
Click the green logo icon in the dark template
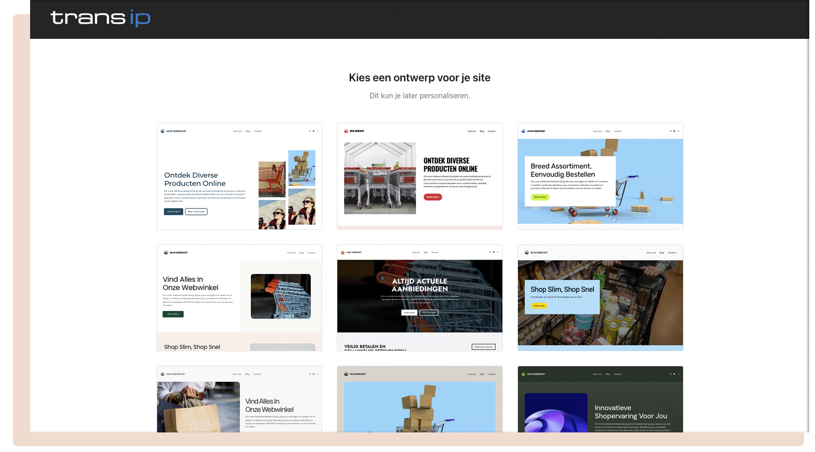(523, 374)
